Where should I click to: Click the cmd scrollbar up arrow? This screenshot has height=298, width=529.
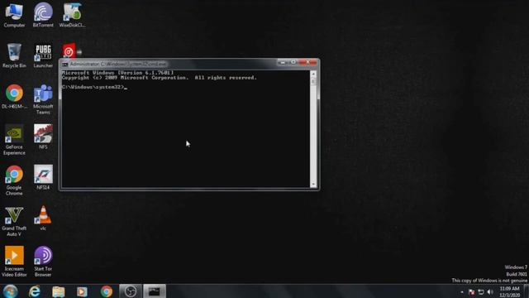point(313,74)
